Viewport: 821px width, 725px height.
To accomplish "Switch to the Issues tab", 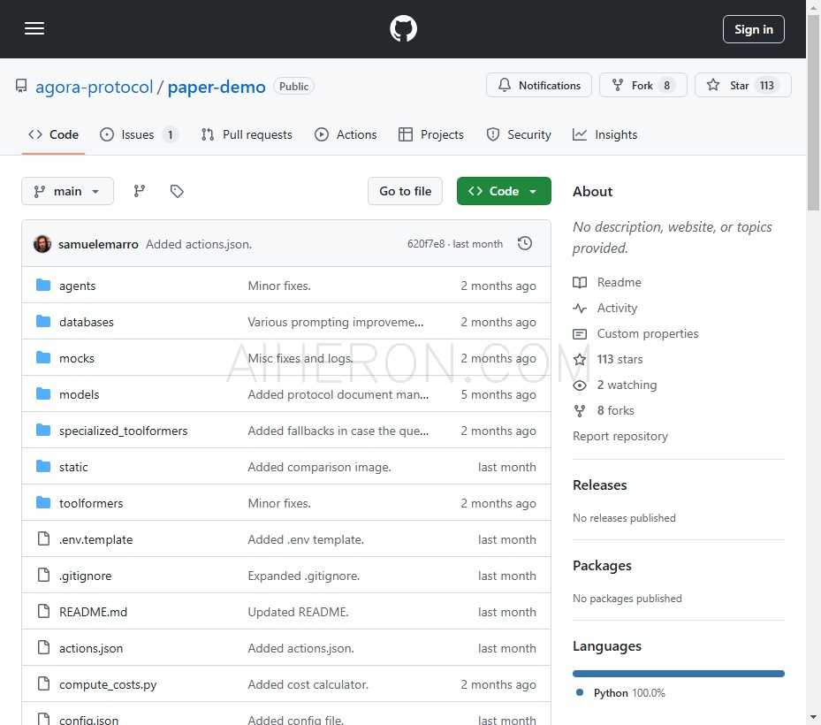I will coord(139,134).
